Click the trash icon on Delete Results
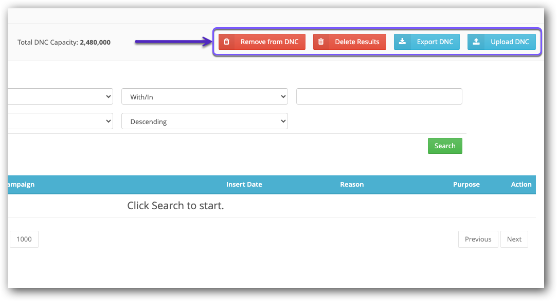The image size is (557, 301). pyautogui.click(x=321, y=42)
